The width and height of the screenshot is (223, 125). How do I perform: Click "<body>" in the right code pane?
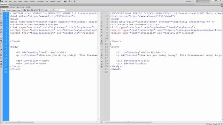tap(115, 47)
